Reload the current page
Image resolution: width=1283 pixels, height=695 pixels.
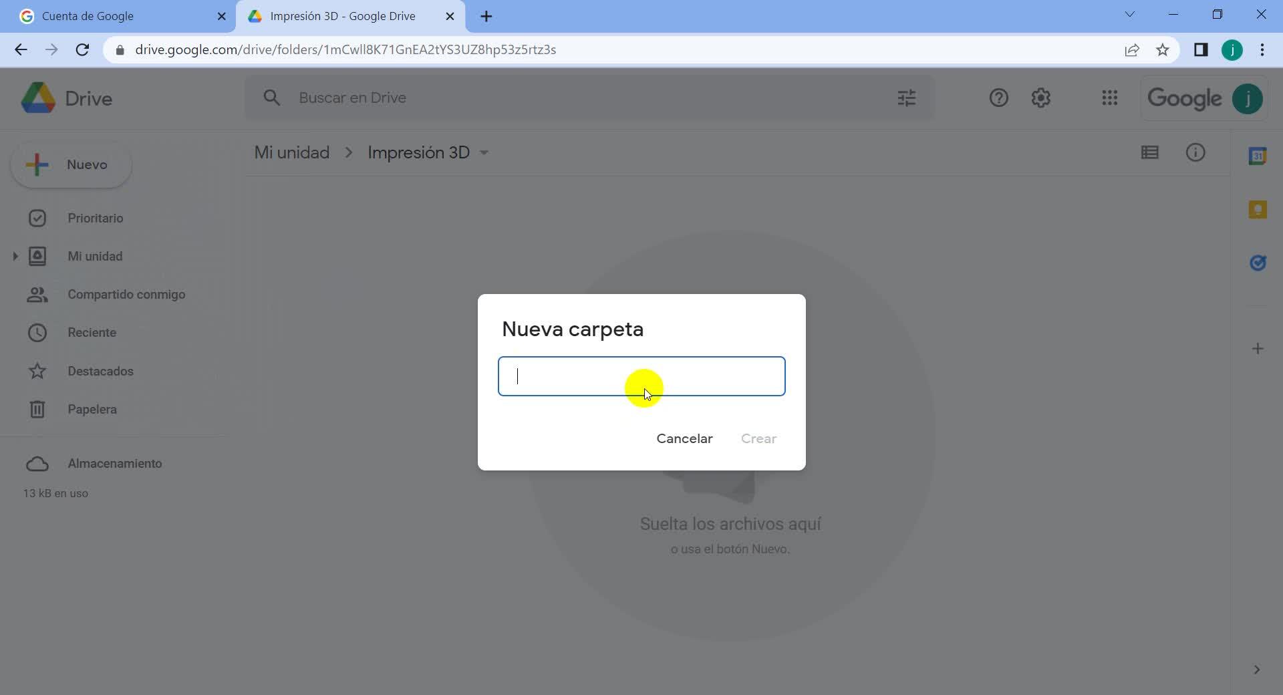point(82,49)
